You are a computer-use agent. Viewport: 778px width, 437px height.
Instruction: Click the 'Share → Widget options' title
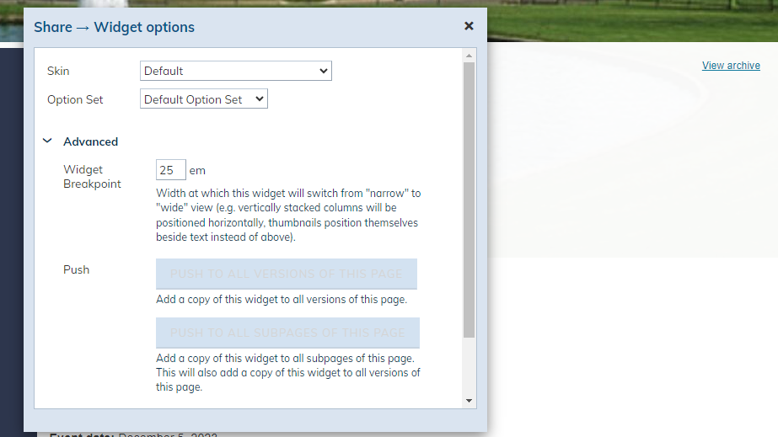[x=114, y=27]
